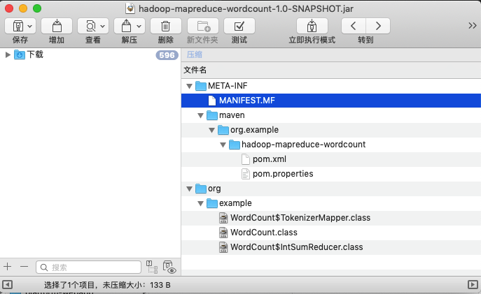This screenshot has width=481, height=294.
Task: Select the pom.xml file
Action: pyautogui.click(x=331, y=159)
